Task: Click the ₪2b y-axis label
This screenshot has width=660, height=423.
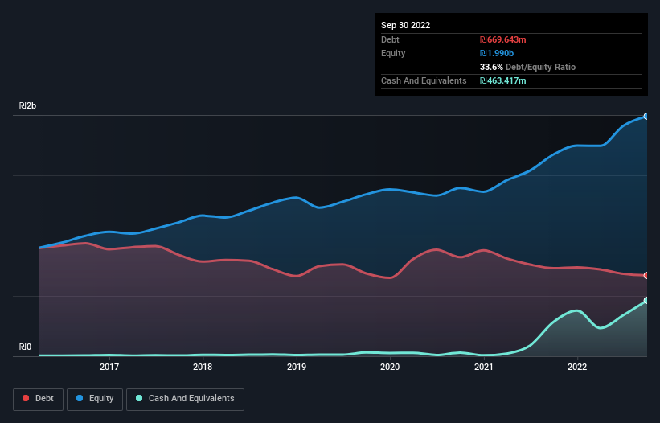Action: pyautogui.click(x=27, y=105)
